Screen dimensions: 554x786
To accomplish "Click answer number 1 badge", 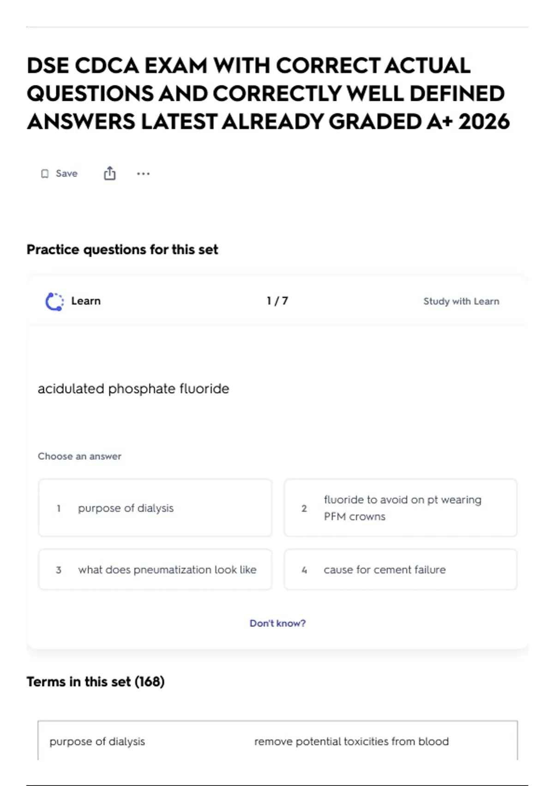I will [x=59, y=508].
